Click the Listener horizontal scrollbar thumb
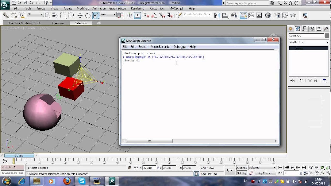The height and width of the screenshot is (186, 331). click(x=149, y=141)
